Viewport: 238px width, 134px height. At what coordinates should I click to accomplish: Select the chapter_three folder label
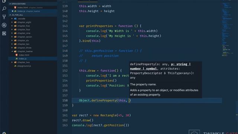click(x=24, y=48)
